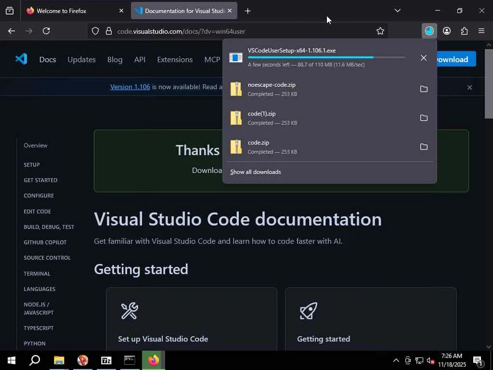Expand the GET STARTED sidebar section

click(40, 180)
